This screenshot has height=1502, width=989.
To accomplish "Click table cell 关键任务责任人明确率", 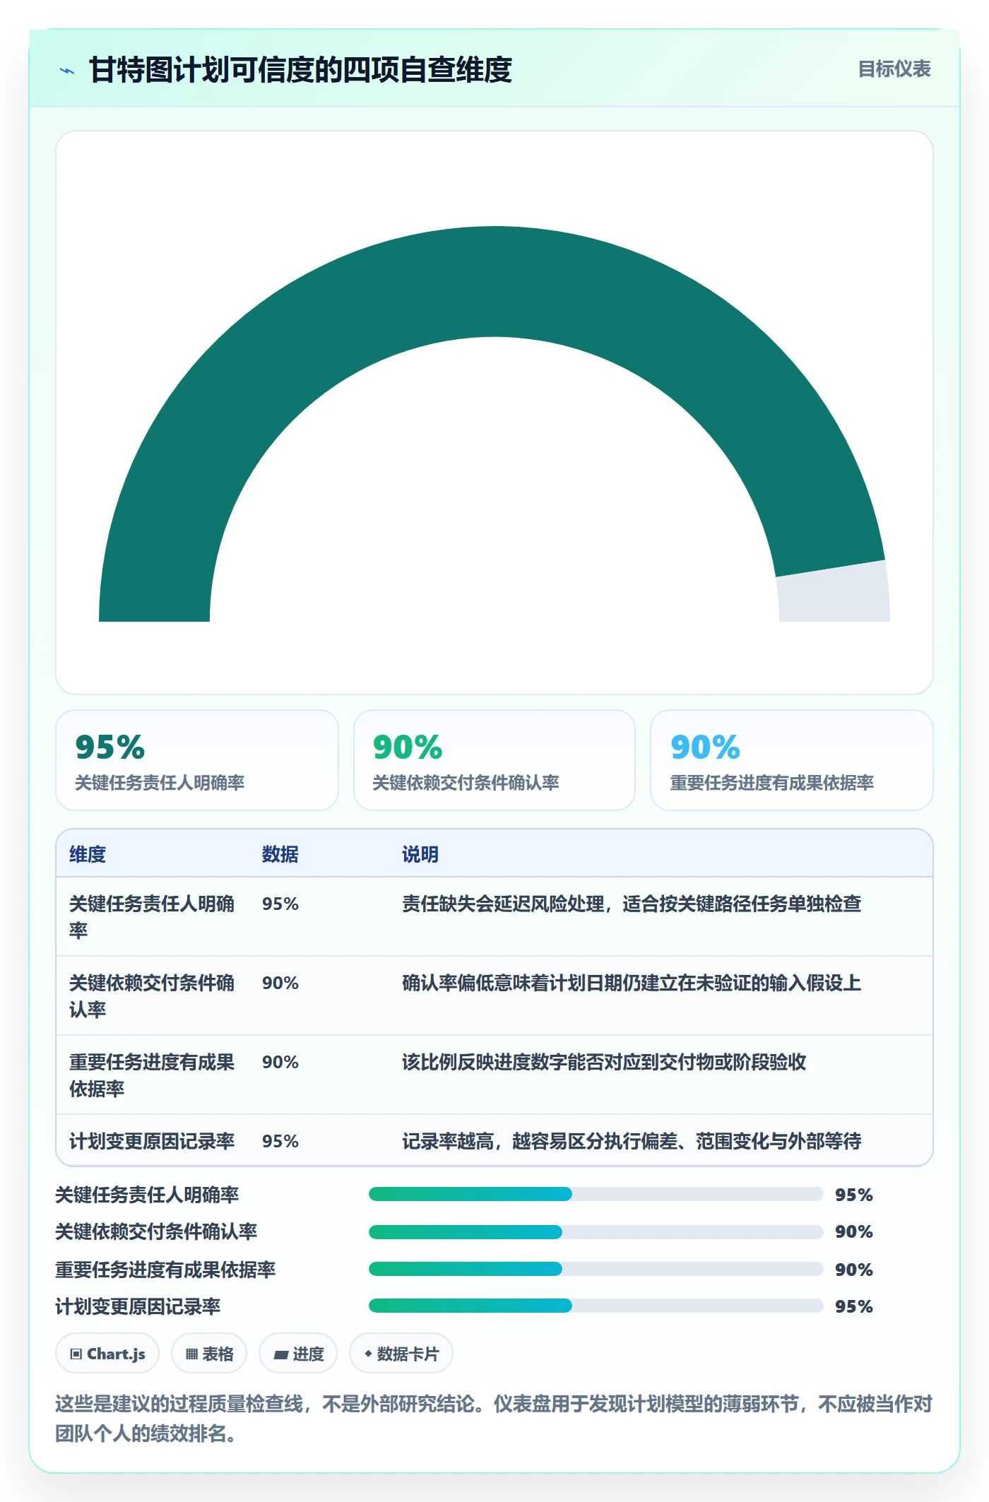I will 152,917.
